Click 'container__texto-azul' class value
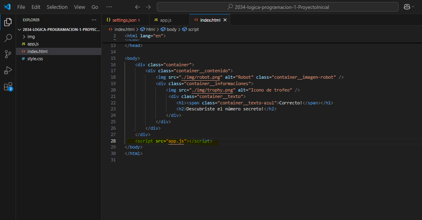422x220 pixels. pyautogui.click(x=247, y=103)
